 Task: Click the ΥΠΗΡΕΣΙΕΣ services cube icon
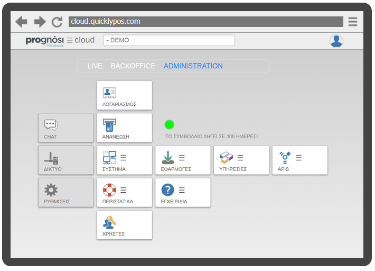coord(226,157)
